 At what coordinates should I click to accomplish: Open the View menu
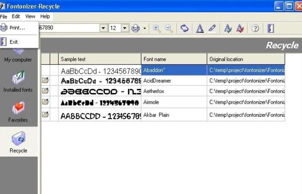point(30,16)
